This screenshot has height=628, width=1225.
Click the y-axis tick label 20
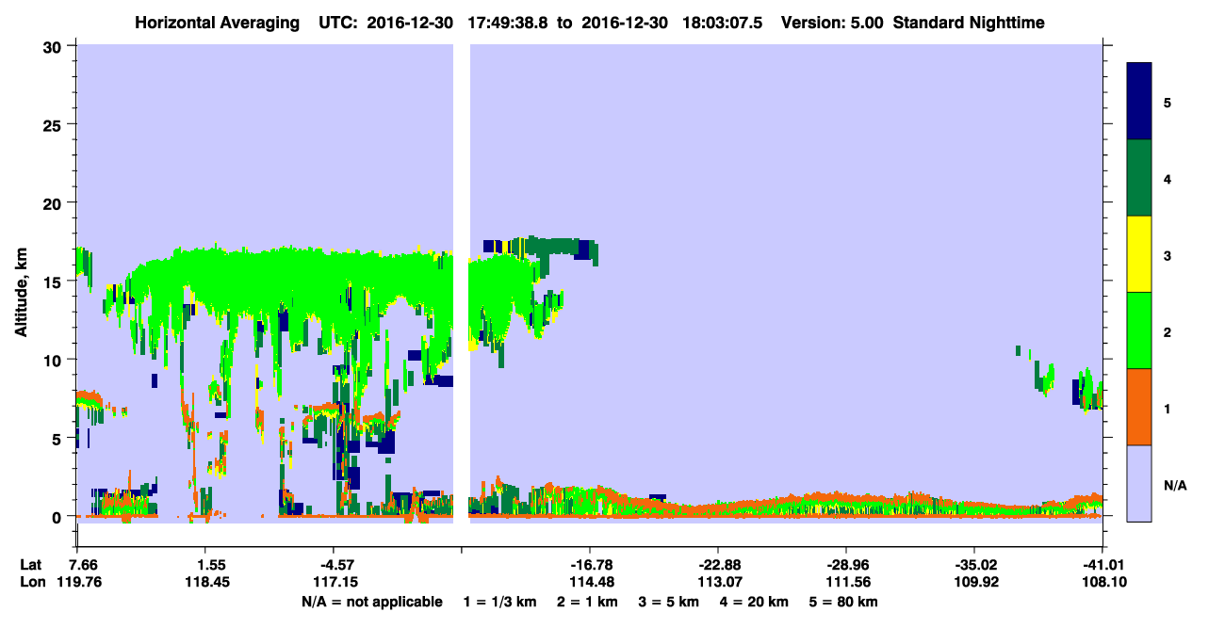point(55,203)
